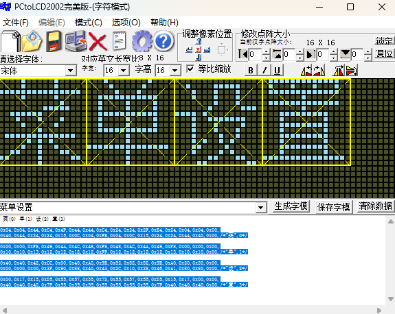The image size is (395, 314).
Task: Click the 清除数据 button
Action: click(x=375, y=206)
